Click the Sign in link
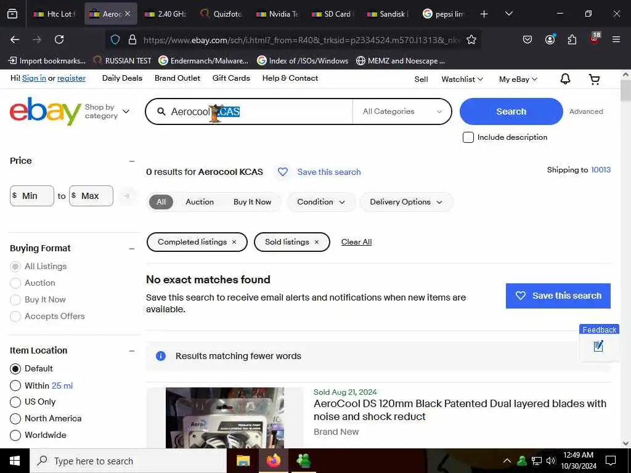The height and width of the screenshot is (473, 631). 34,78
